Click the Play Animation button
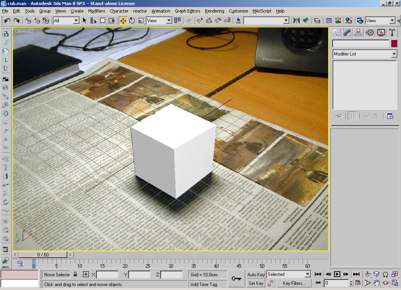This screenshot has width=401, height=290. (x=337, y=274)
